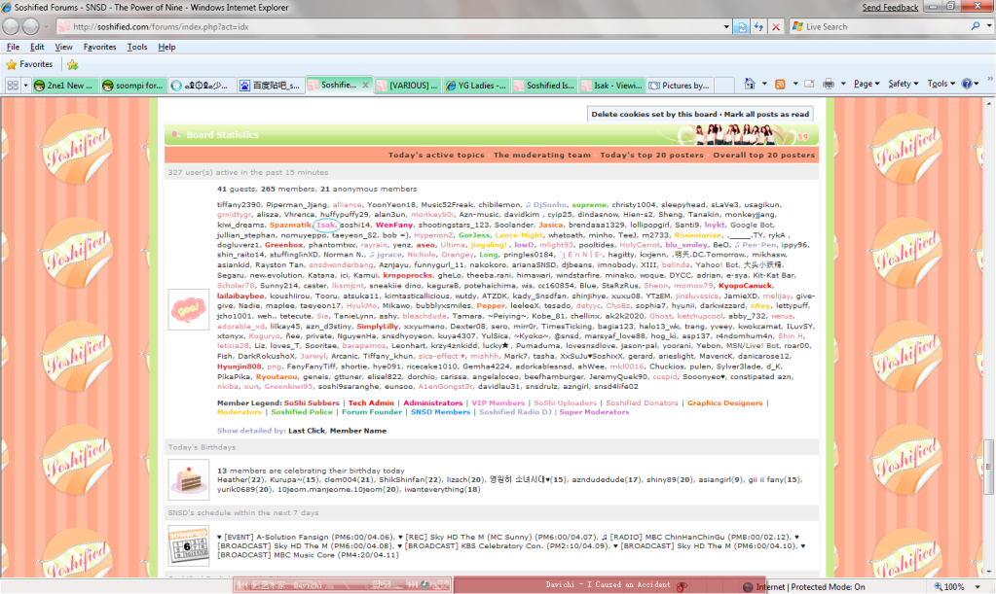Click the SNSD schedule calendar icon
Screen dimensions: 996x594
pos(189,545)
